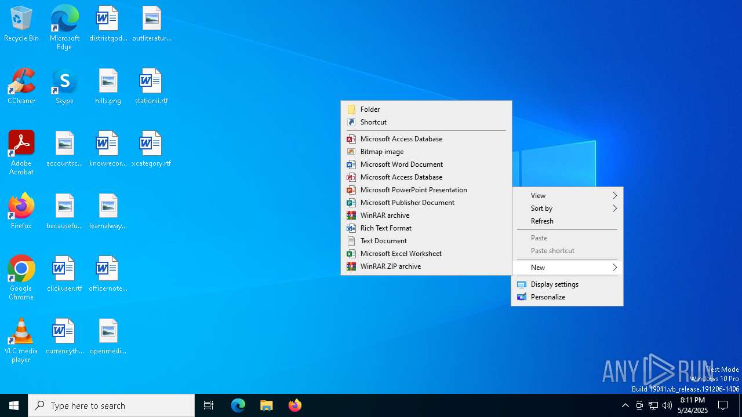Select the stationii.rtf document on desktop
742x417 pixels.
coord(151,87)
